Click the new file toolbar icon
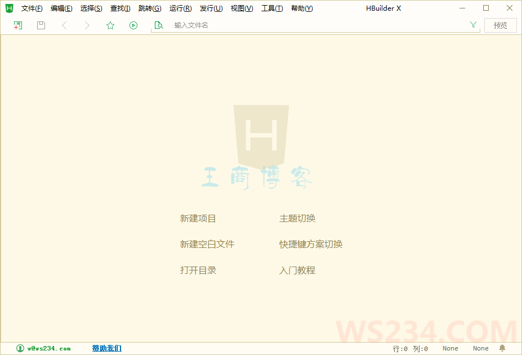 18,25
